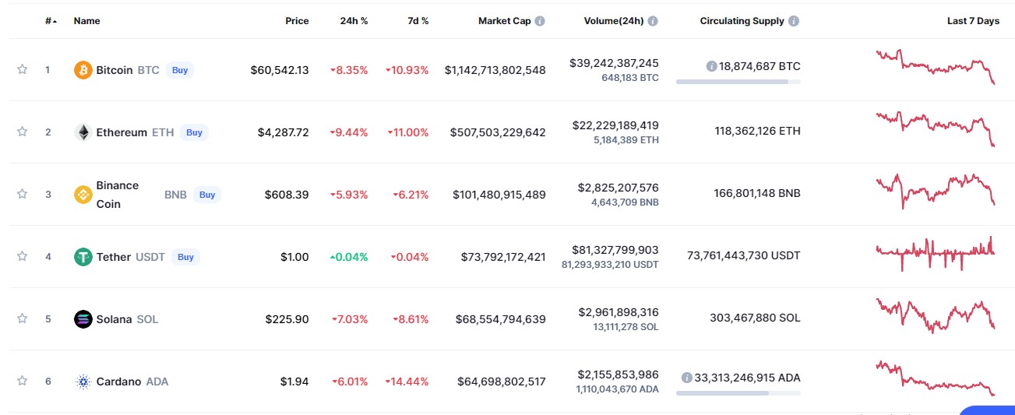Screen dimensions: 1015x415
Task: Click the Market Cap info icon
Action: pyautogui.click(x=540, y=21)
